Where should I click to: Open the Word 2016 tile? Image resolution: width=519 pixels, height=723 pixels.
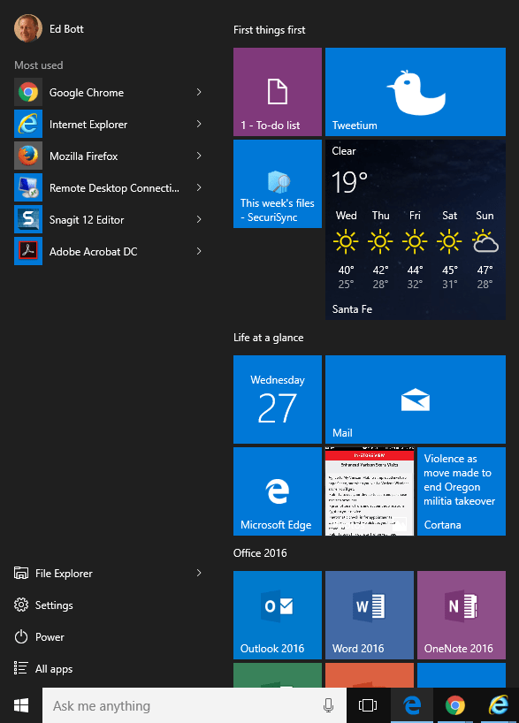coord(370,615)
